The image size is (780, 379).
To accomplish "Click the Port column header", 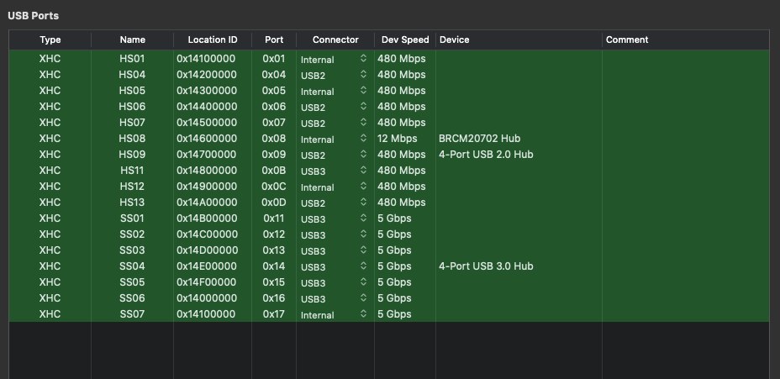I will click(x=274, y=39).
